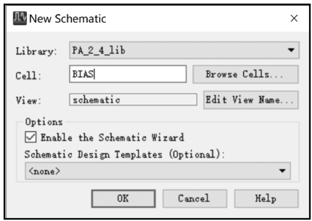Click the 'Enable the Schematic Wizard' label text
Viewport: 312px width, 221px height.
[113, 137]
